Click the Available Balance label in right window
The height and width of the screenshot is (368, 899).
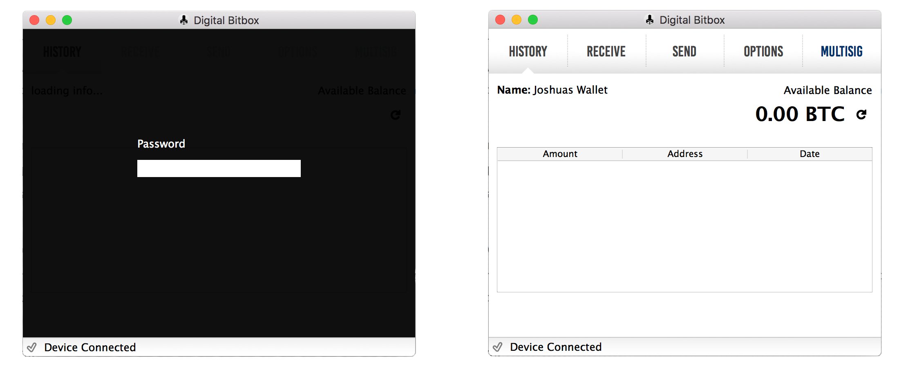coord(827,90)
